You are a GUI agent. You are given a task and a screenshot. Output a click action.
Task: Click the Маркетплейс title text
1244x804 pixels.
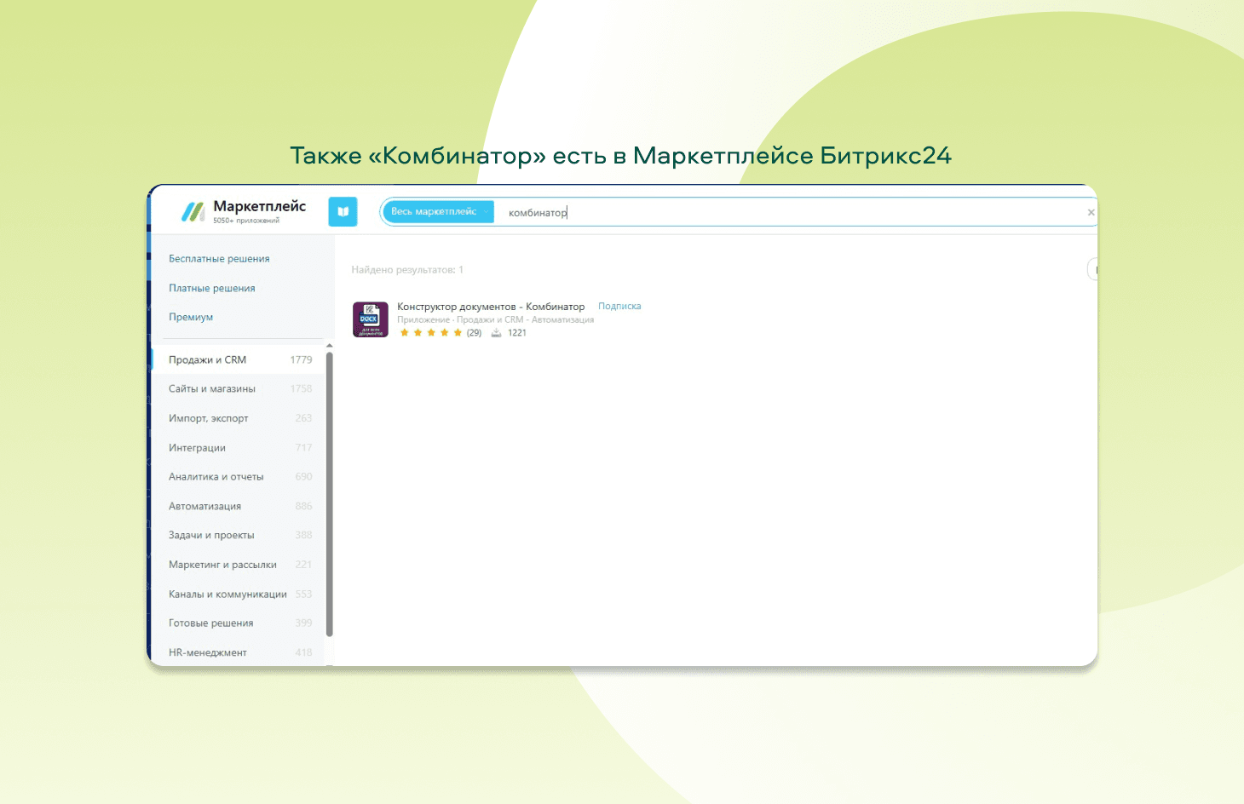pos(259,206)
